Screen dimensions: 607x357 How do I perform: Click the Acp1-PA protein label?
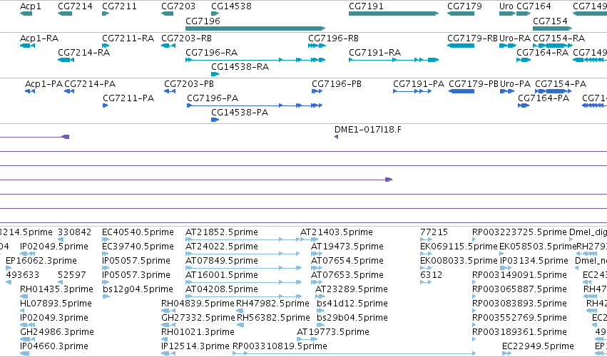point(44,84)
